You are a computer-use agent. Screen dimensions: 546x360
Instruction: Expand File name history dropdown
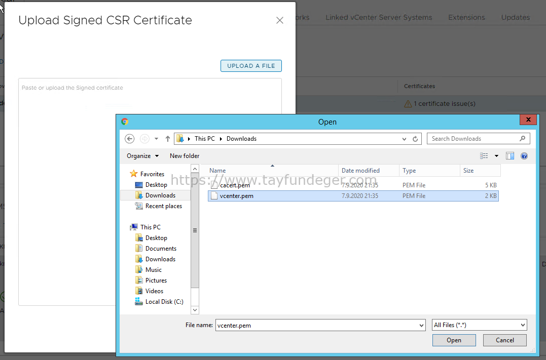422,326
